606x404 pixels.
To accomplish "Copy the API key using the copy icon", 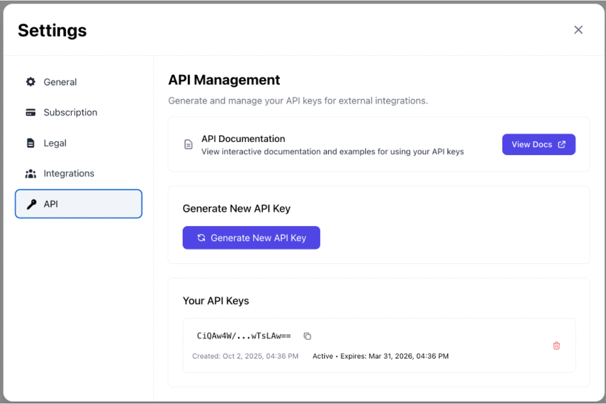I will tap(307, 336).
